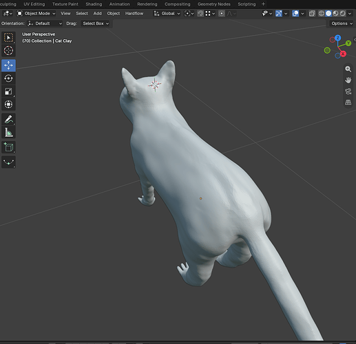Click the 3D cursor on cat's head
Image resolution: width=356 pixels, height=344 pixels.
pyautogui.click(x=155, y=85)
